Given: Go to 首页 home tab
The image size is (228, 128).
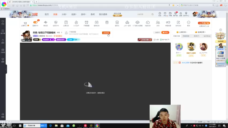Looking at the screenshot, I should (x=47, y=15).
